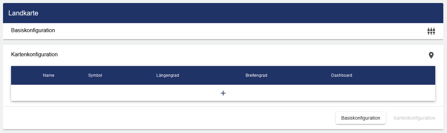This screenshot has height=133, width=447.
Task: Click the dark blue table header bar
Action: click(223, 75)
